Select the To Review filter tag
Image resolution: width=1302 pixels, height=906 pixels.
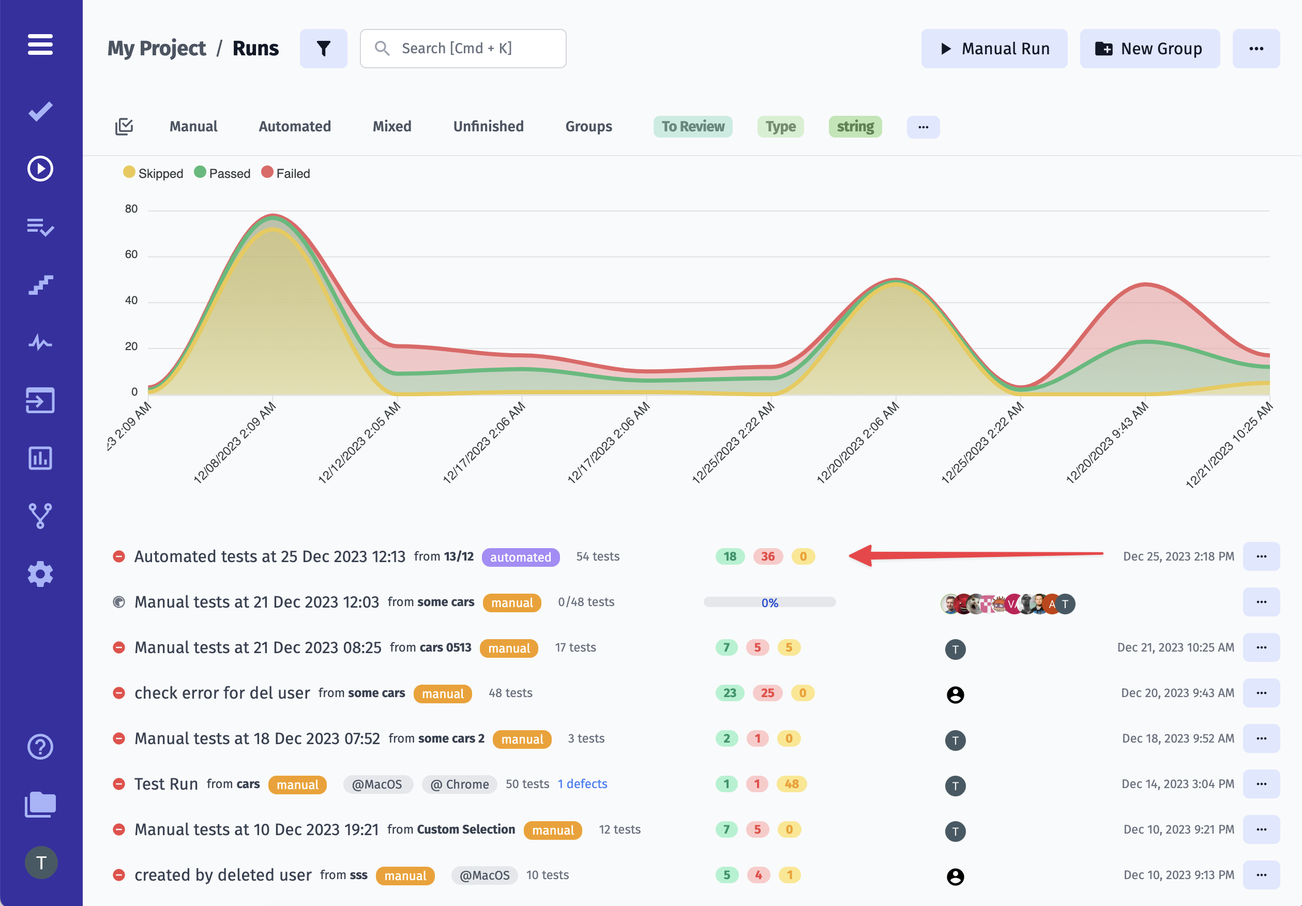(693, 126)
